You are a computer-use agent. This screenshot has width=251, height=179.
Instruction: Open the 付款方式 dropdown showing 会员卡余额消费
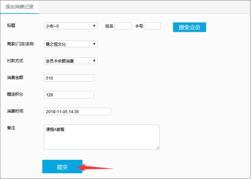71,61
